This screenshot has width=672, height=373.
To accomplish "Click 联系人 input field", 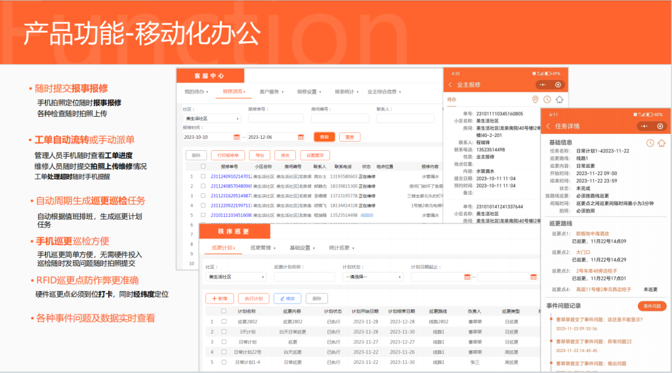I will click(x=405, y=119).
